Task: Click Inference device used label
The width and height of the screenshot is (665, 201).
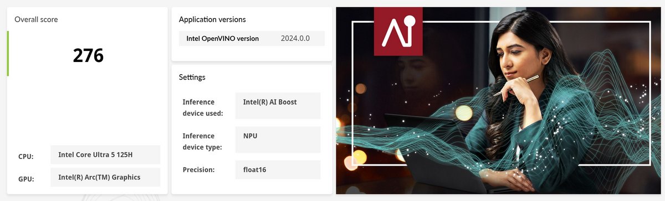Action: tap(203, 108)
